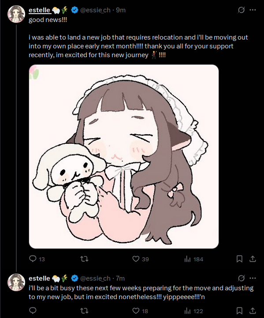Screen dimensions: 264x318
Task: Click the estelle display name on first post
Action: click(39, 10)
